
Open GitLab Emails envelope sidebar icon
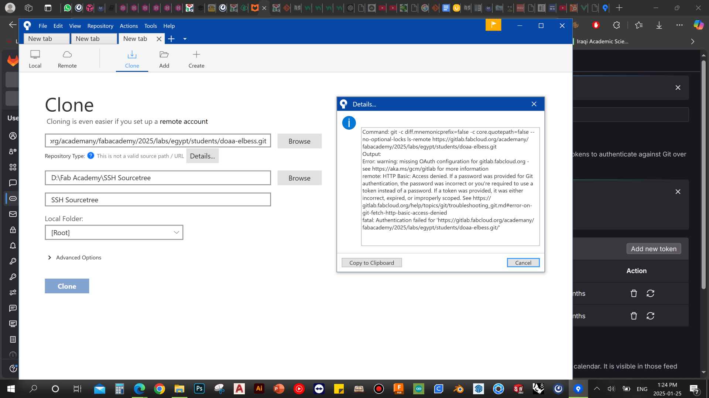click(13, 214)
